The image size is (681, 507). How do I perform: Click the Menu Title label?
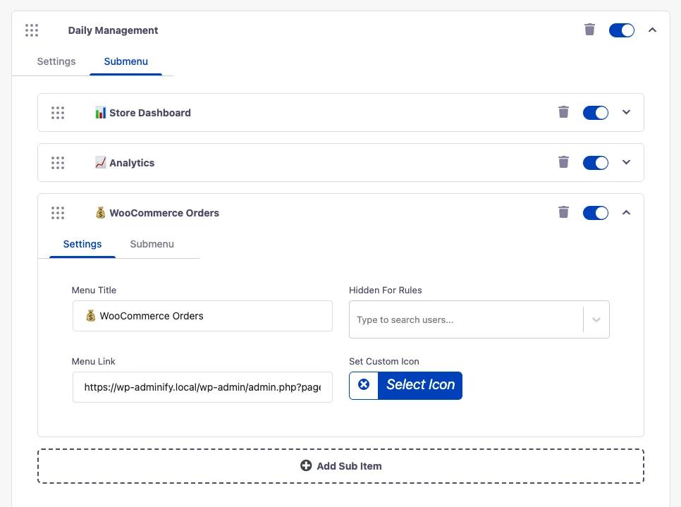[94, 291]
